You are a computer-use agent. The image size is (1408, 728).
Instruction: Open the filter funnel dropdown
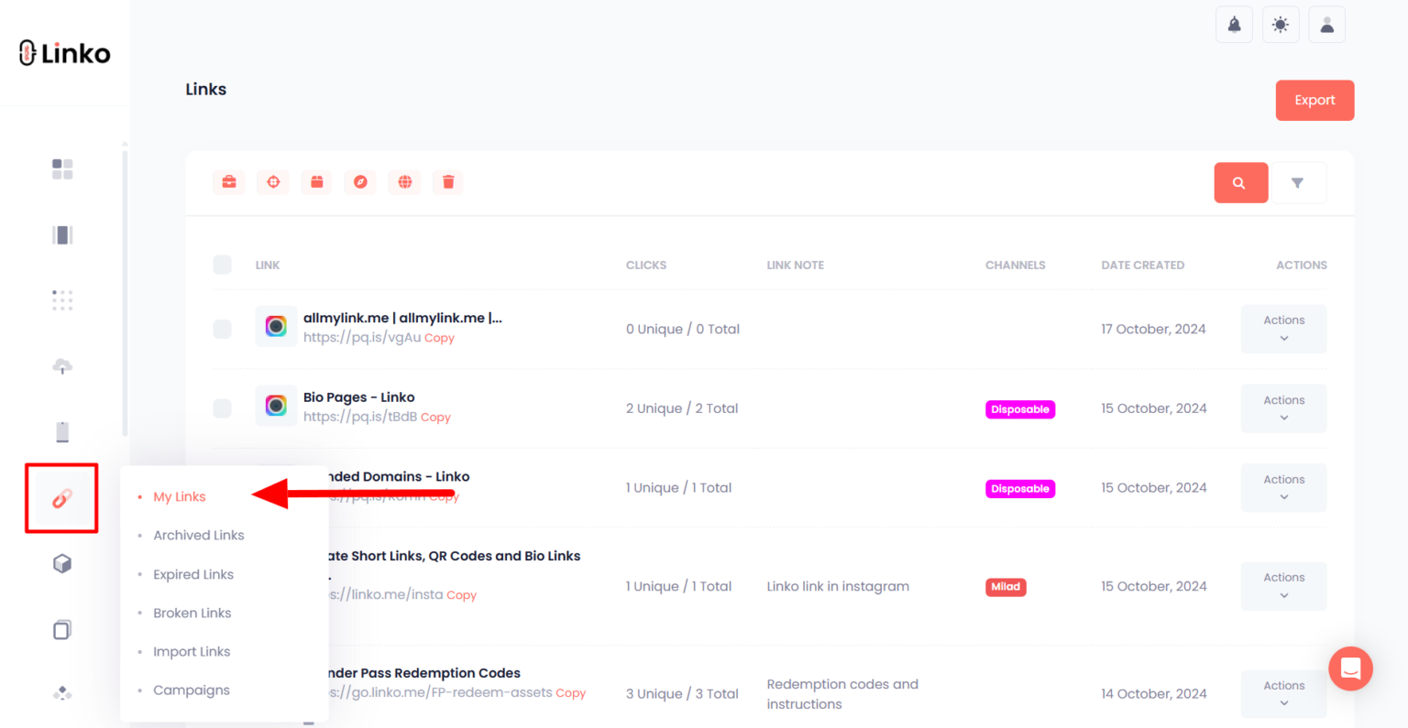1298,183
